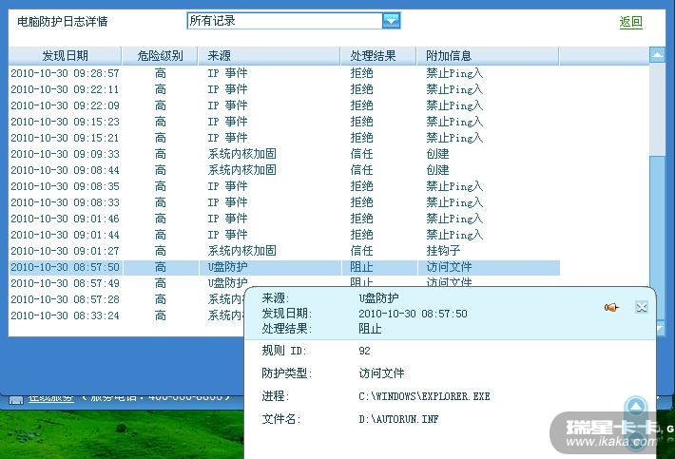Click 防护类型 value 访问文件 in the popup
The image size is (675, 459).
[381, 373]
